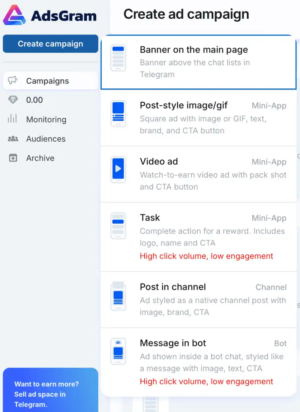Click Square ad with image description
This screenshot has height=412, width=300.
[x=203, y=125]
